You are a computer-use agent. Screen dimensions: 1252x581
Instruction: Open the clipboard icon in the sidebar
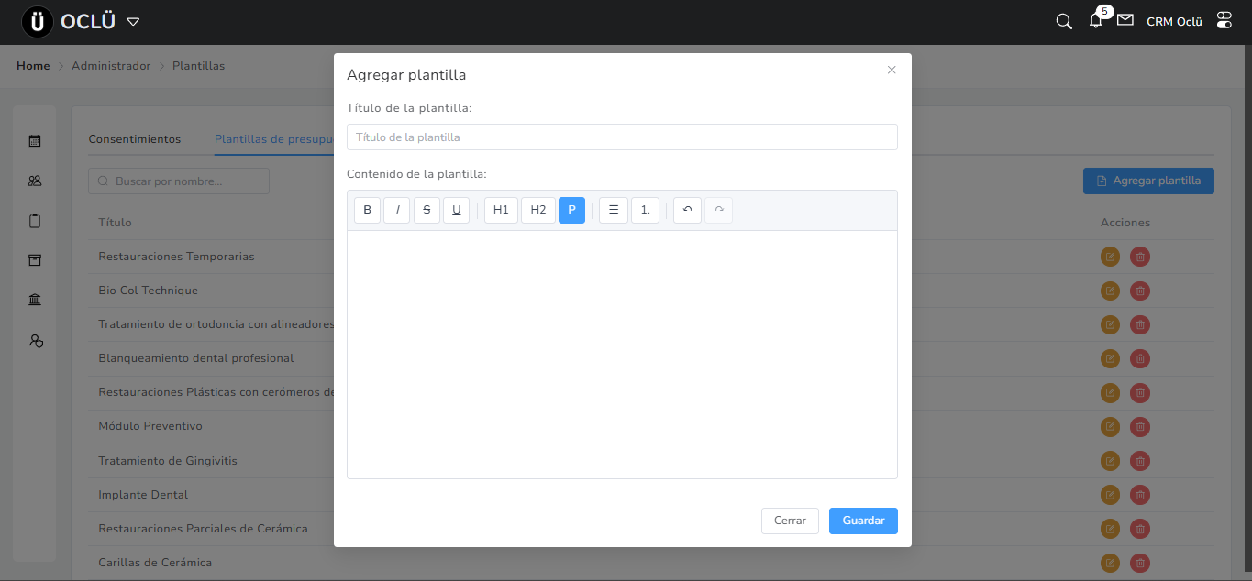point(35,221)
